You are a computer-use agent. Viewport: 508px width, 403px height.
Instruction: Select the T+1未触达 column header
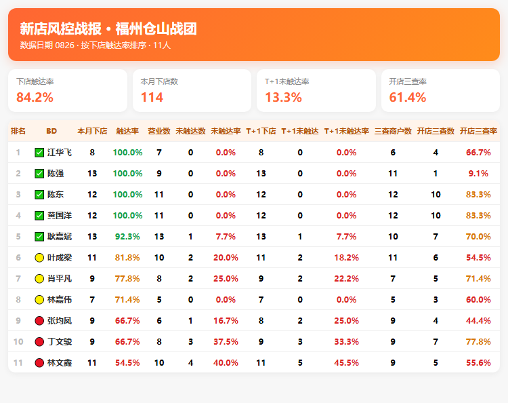coord(300,131)
